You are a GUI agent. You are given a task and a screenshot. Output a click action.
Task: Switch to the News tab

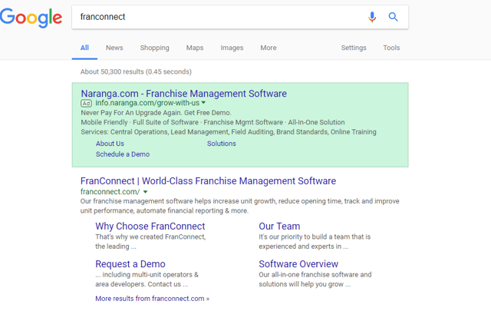coord(114,48)
